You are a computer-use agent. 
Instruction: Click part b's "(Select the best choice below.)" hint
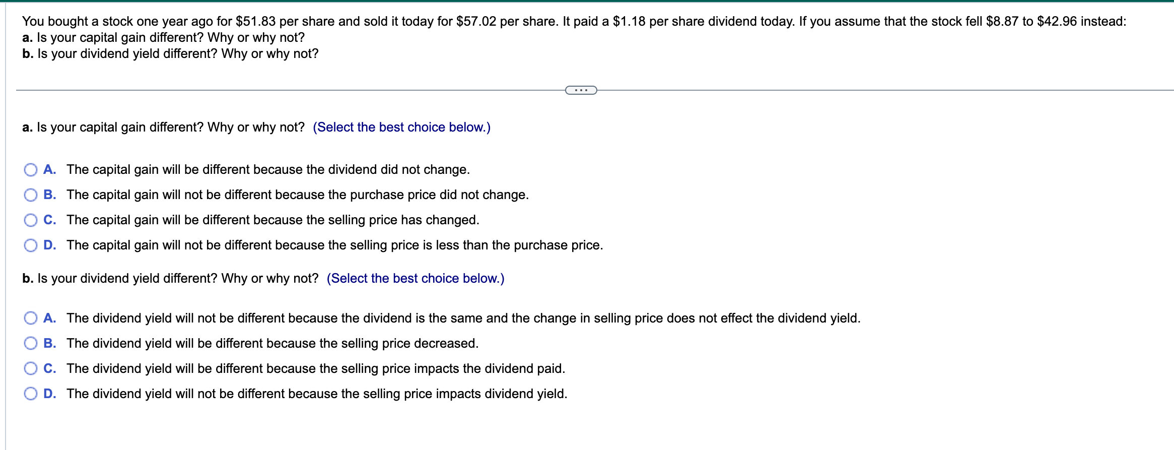[415, 278]
